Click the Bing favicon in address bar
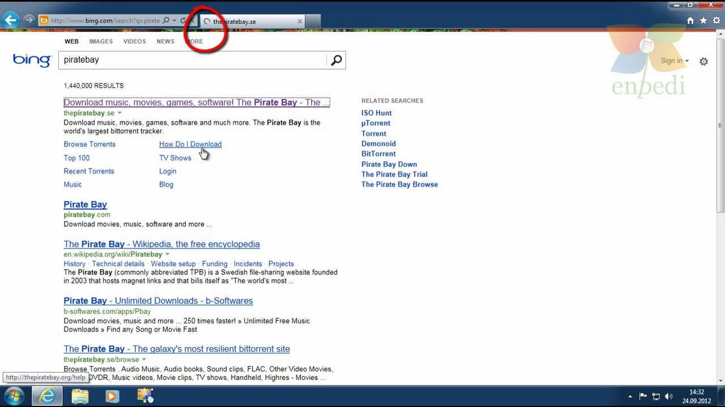725x407 pixels. pos(44,21)
